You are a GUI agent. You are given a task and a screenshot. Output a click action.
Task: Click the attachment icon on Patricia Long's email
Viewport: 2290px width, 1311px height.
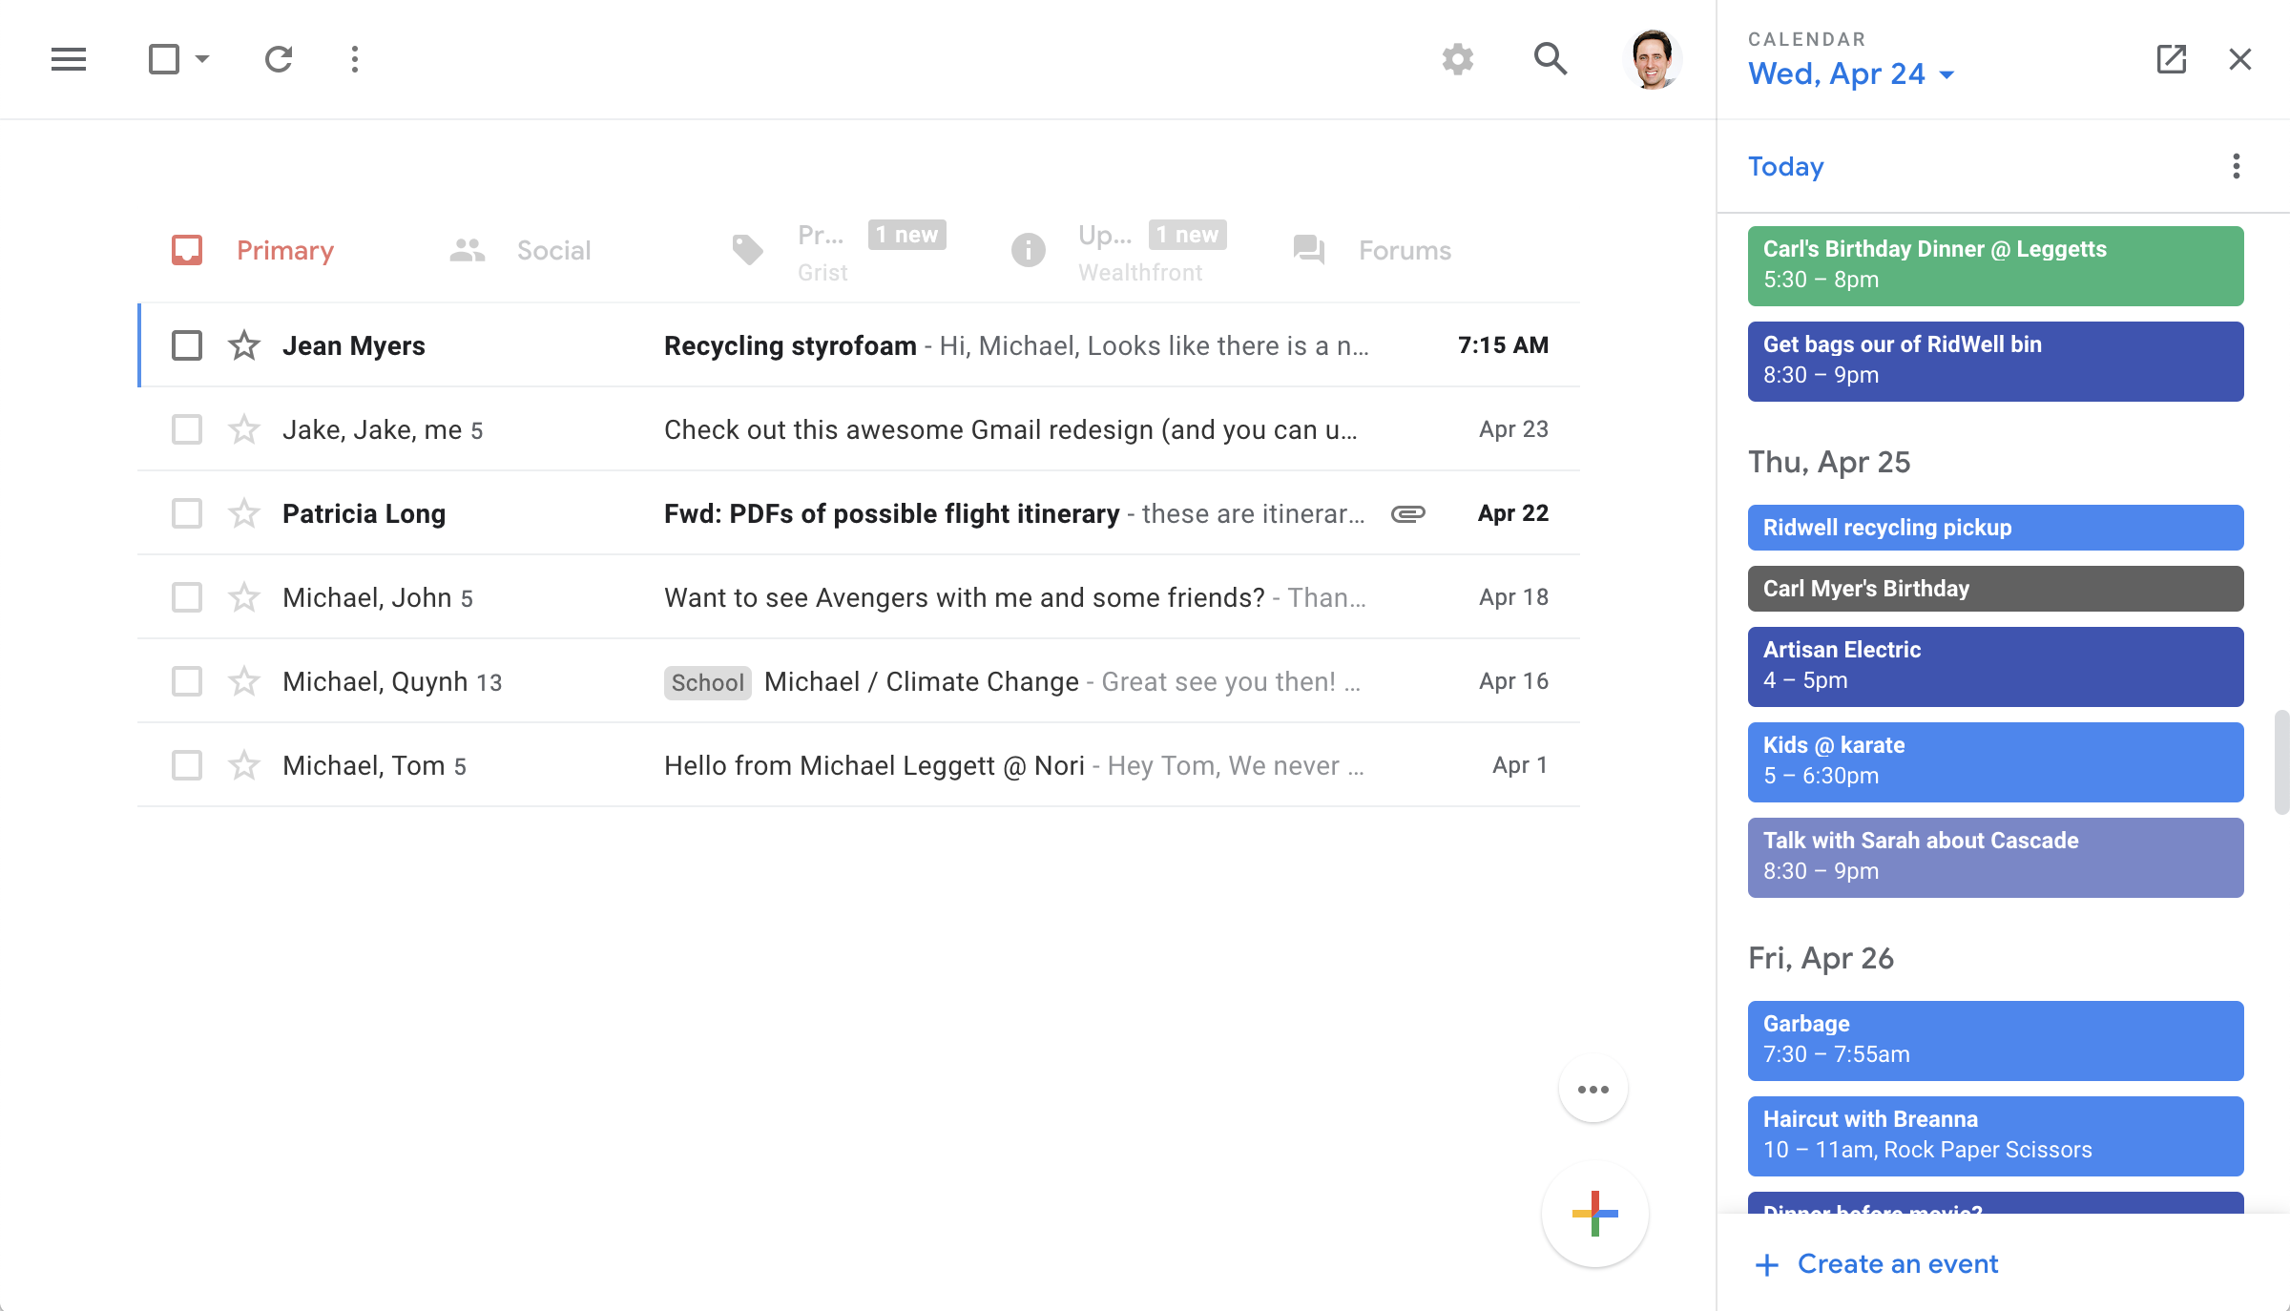(x=1406, y=513)
